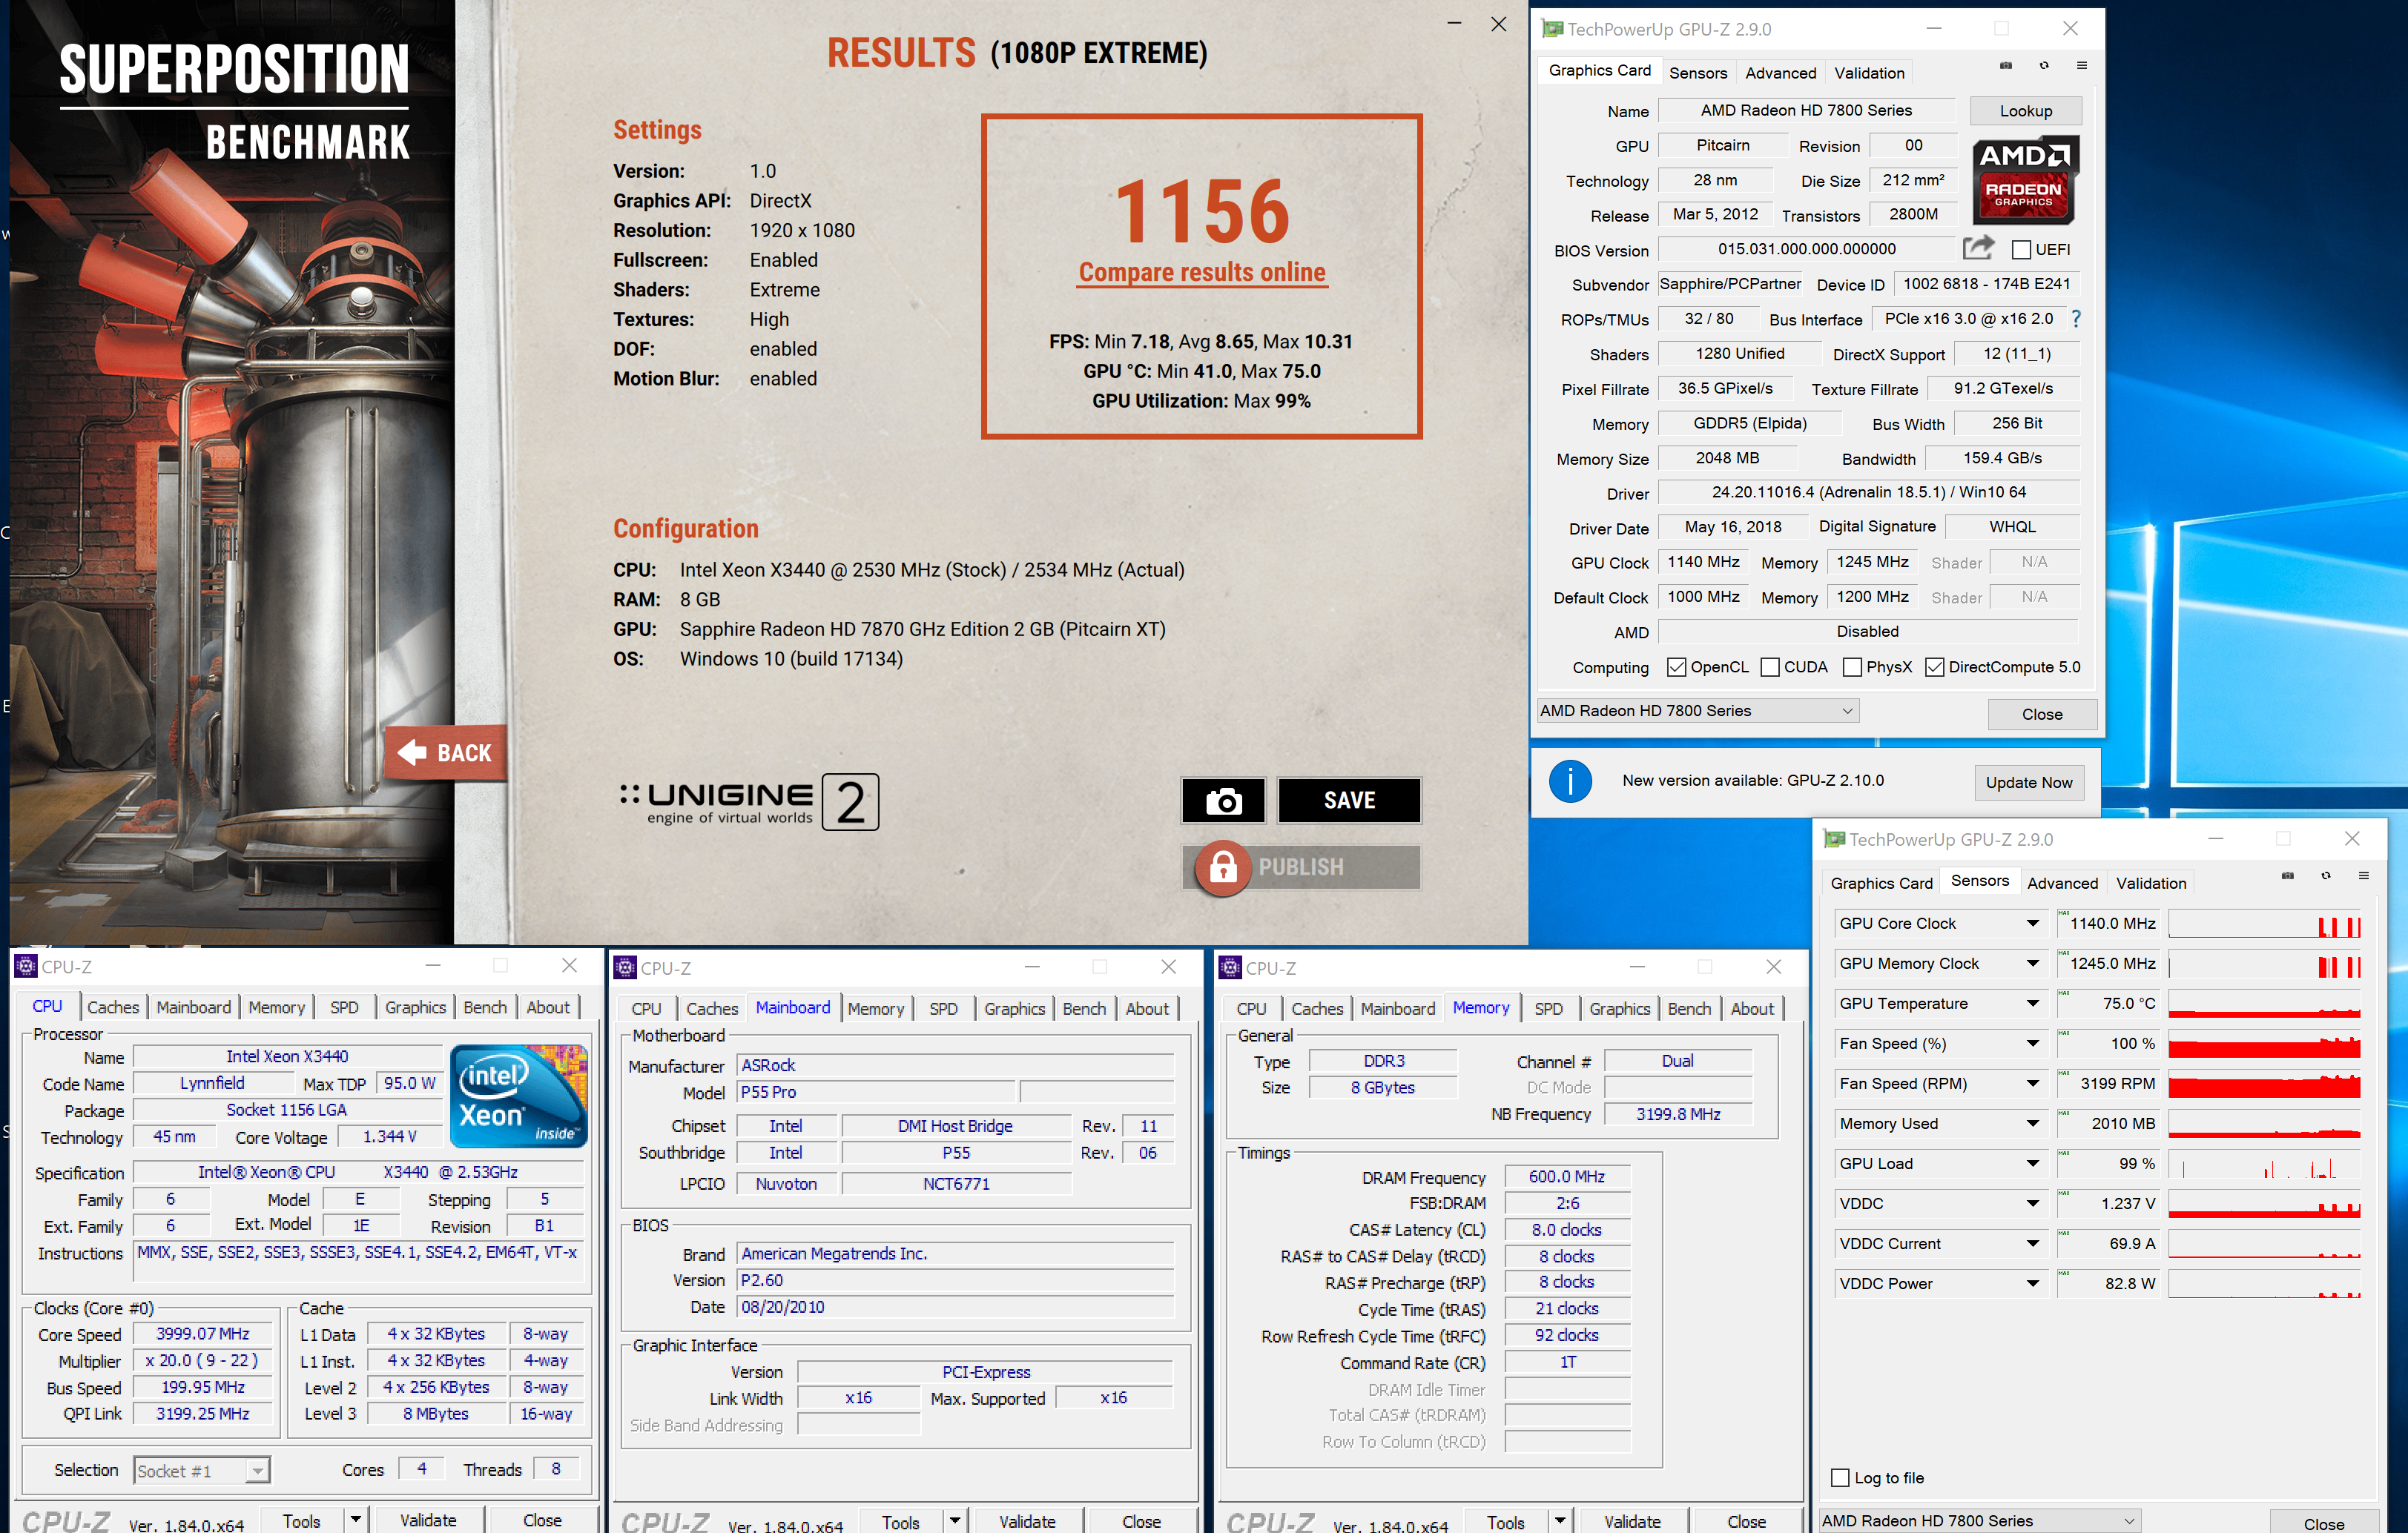Screen dimensions: 2408x1533
Task: Enable Log to file checkbox
Action: click(x=1840, y=1478)
